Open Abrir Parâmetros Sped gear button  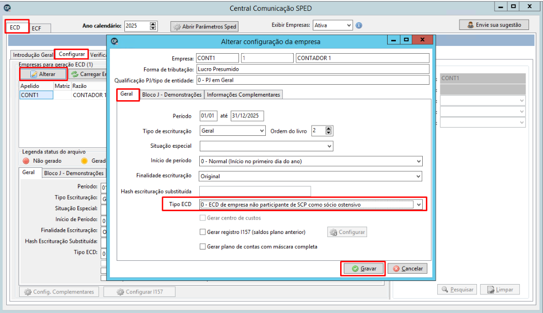[204, 26]
